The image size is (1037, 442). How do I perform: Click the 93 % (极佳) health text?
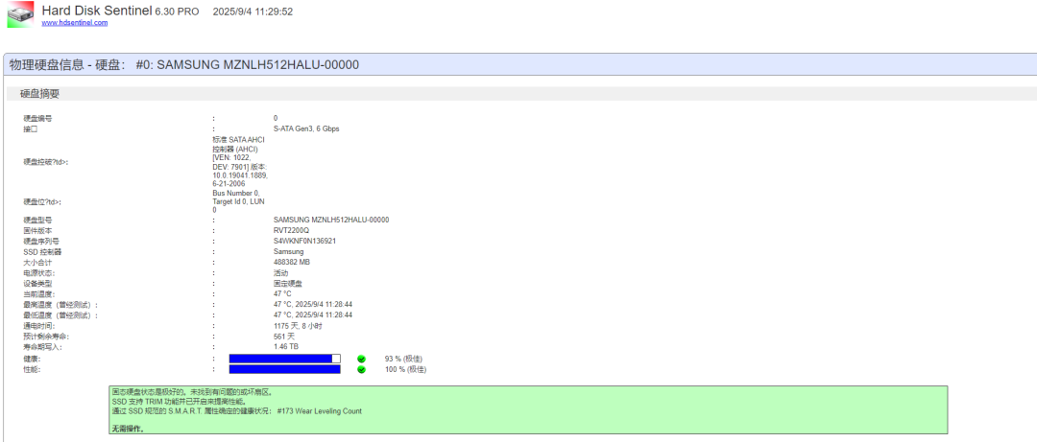tap(403, 359)
